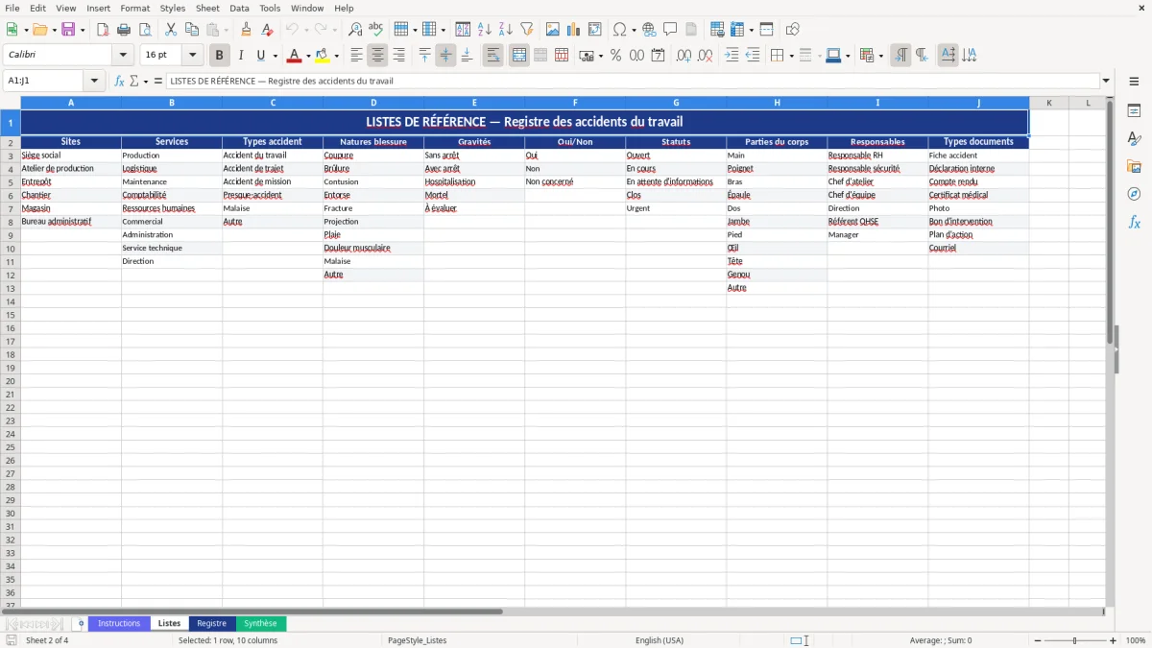Toggle Align Left
The width and height of the screenshot is (1152, 648).
coord(356,56)
